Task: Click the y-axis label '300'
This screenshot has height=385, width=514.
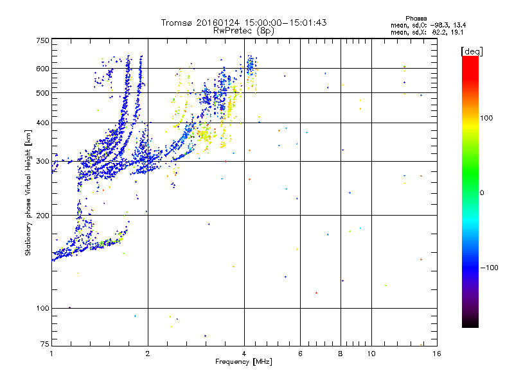Action: tap(42, 162)
